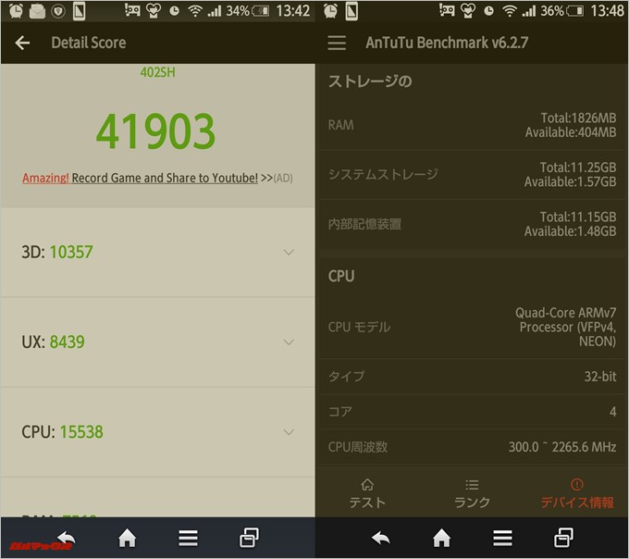
Task: Tap the UX: 8439 row
Action: [157, 342]
